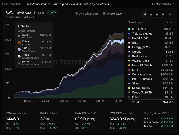Viewport: 179px width, 135px height.
Task: Switch to line chart view
Action: coord(151,14)
